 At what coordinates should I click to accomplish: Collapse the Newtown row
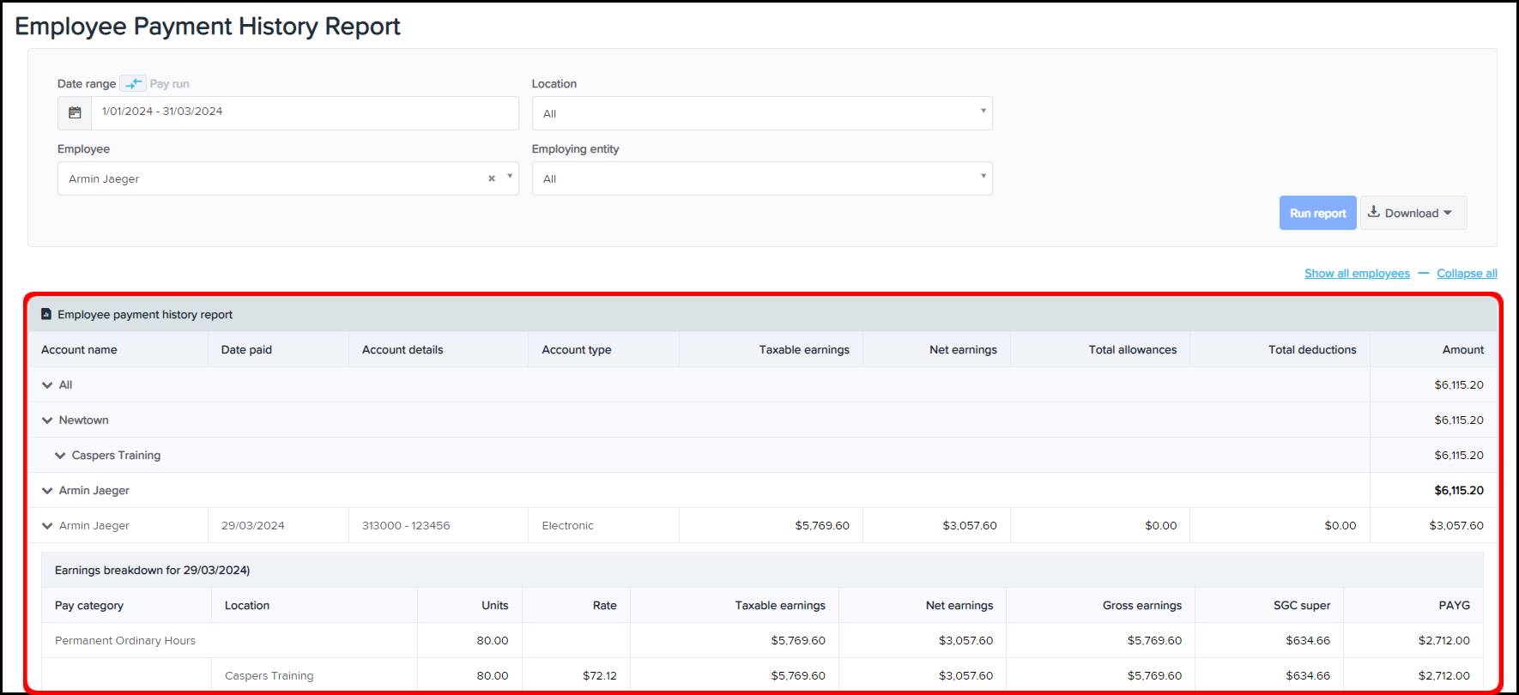tap(47, 420)
